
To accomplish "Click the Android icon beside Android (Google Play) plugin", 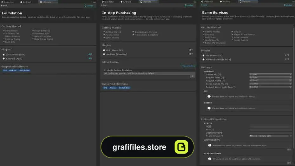I will coord(203,59).
